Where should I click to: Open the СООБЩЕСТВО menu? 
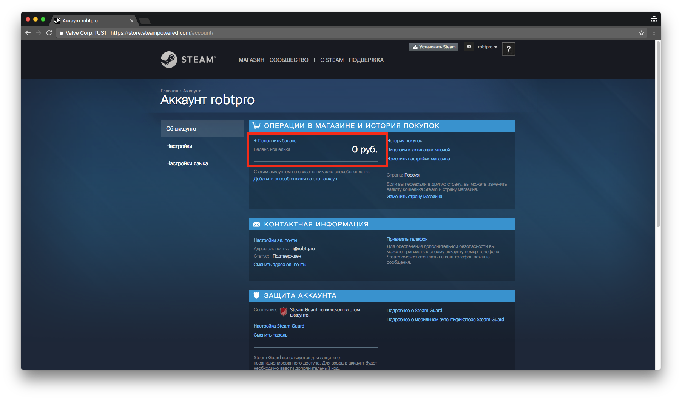point(289,60)
